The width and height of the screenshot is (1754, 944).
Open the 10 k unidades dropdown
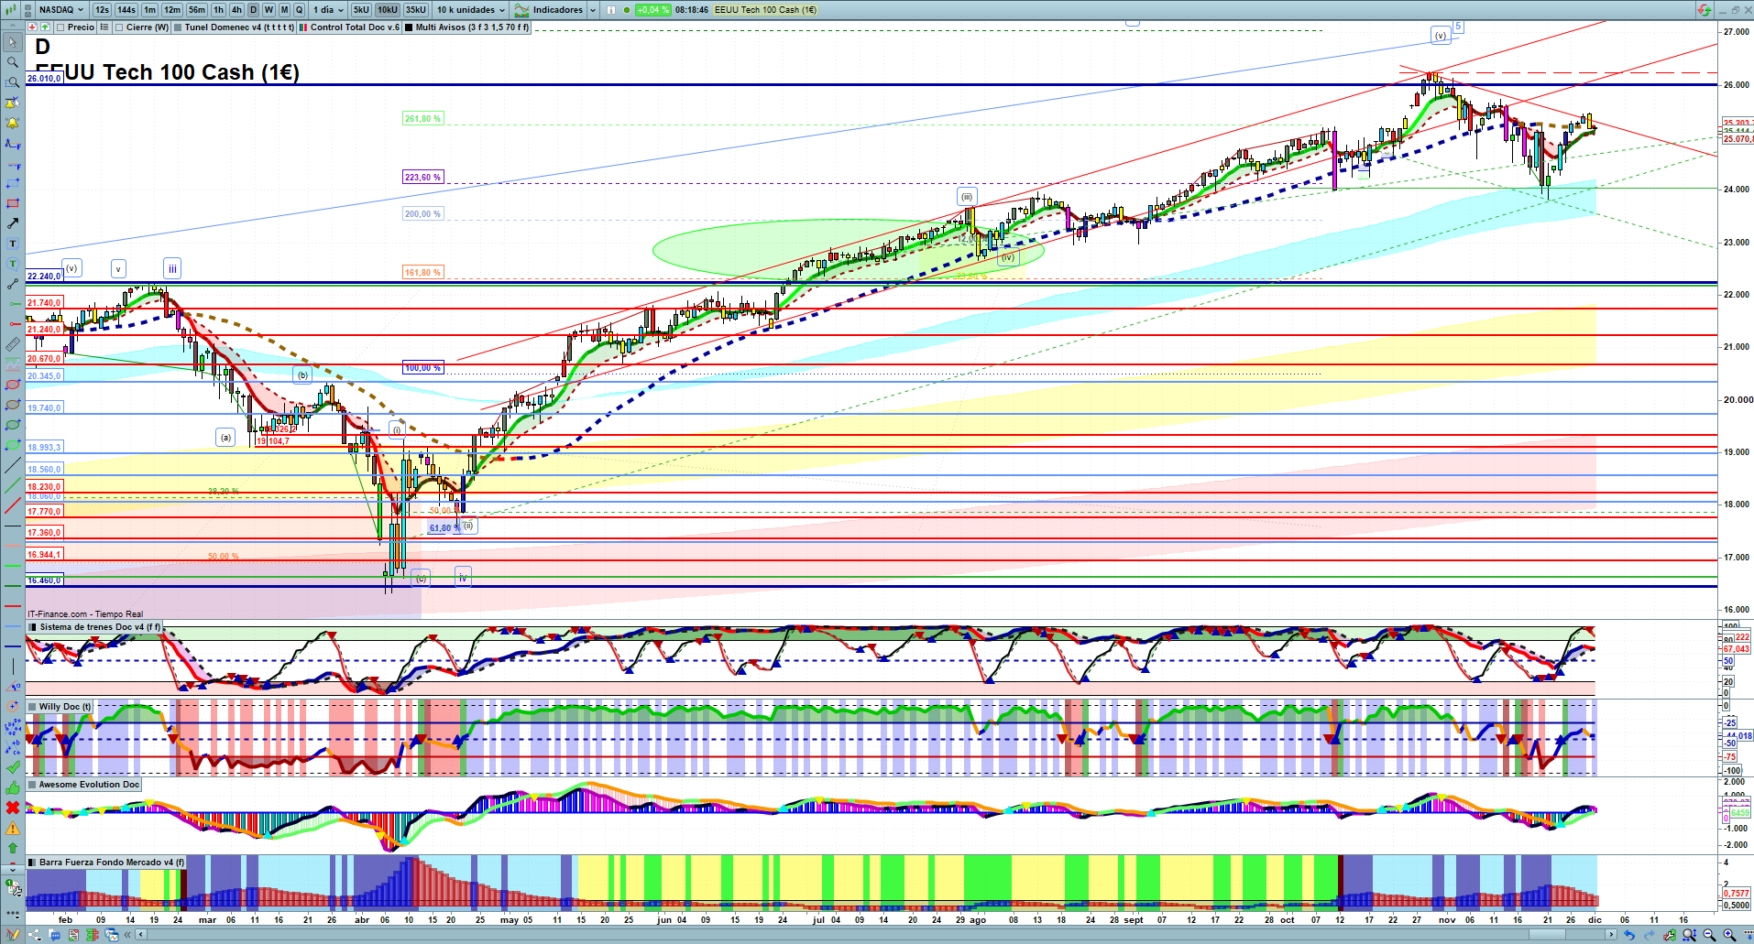[470, 10]
